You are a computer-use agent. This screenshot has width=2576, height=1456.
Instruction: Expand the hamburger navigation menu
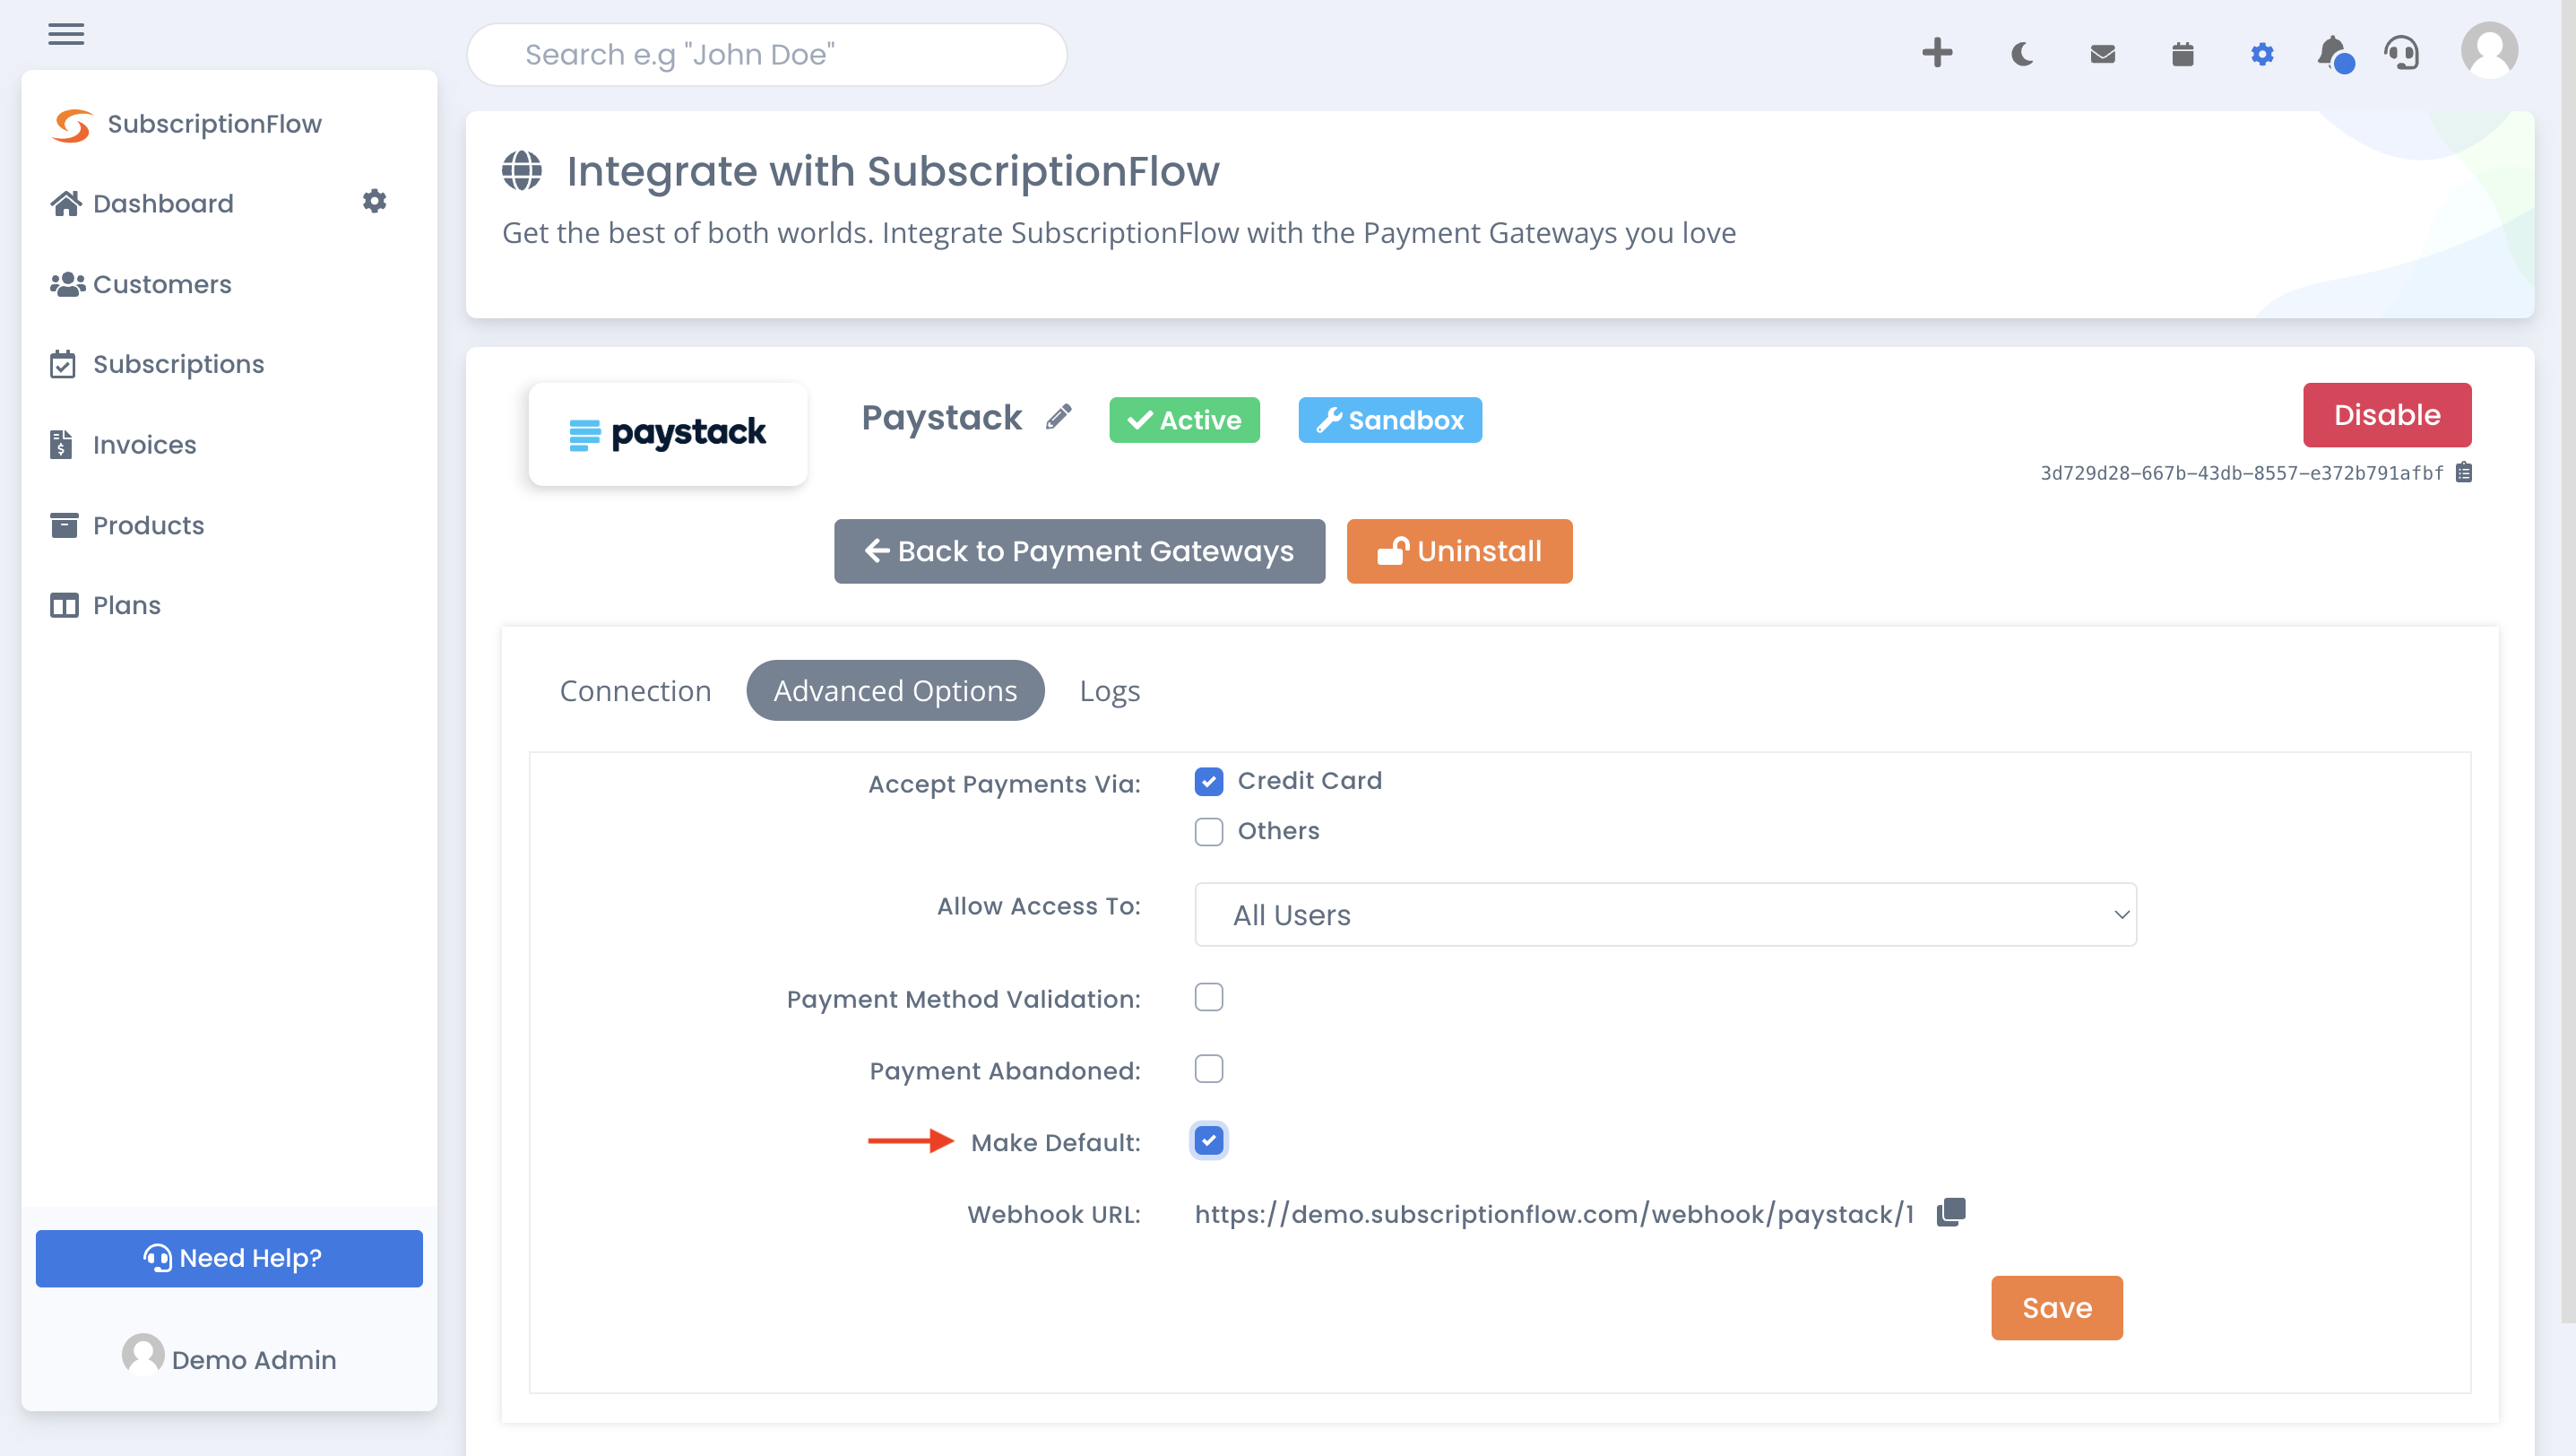66,35
